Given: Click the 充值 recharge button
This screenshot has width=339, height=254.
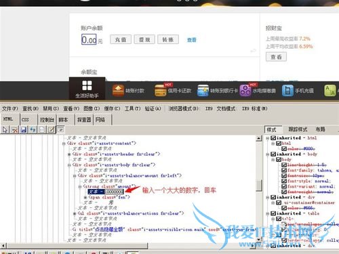Looking at the screenshot, I should (121, 39).
